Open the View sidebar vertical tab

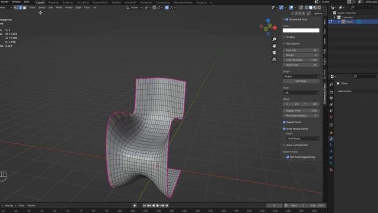[324, 41]
